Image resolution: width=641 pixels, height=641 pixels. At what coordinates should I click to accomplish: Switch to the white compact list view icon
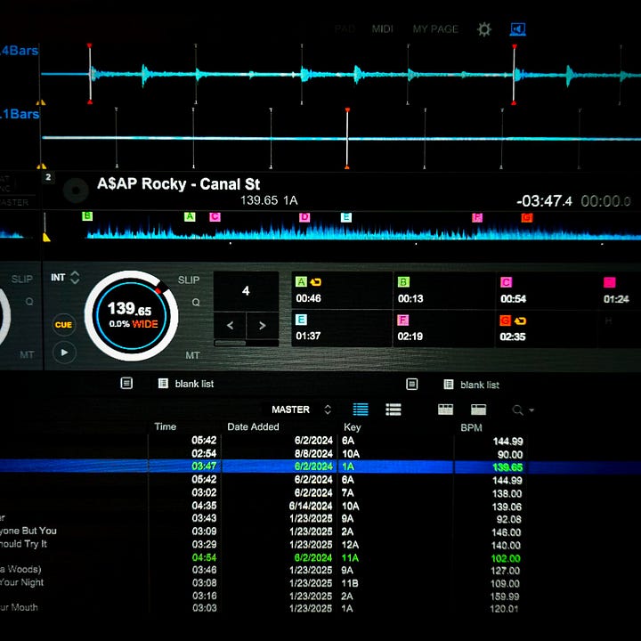pyautogui.click(x=393, y=410)
